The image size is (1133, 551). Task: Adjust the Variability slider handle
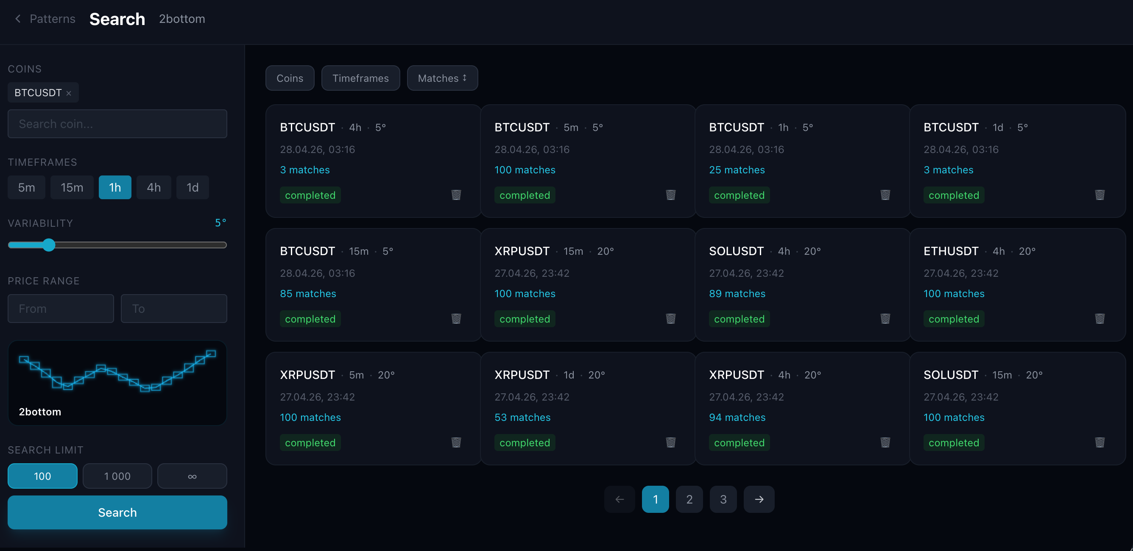click(49, 245)
